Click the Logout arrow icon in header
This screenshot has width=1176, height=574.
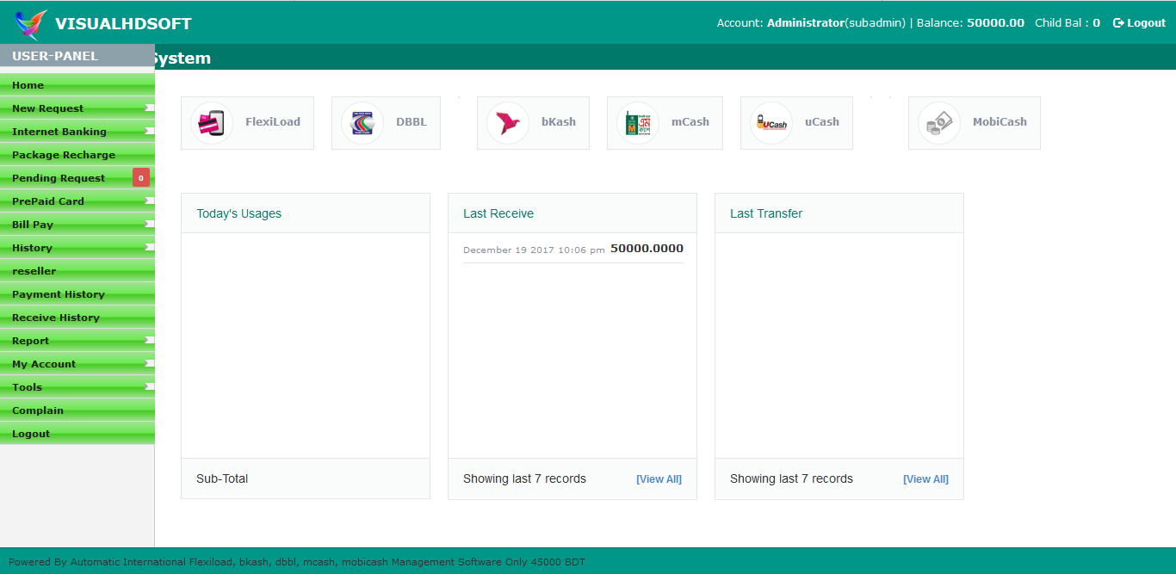click(1118, 23)
